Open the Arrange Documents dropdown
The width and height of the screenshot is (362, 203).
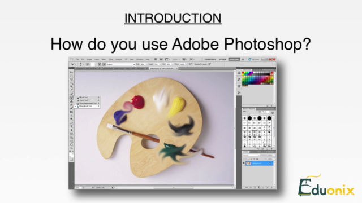point(185,59)
